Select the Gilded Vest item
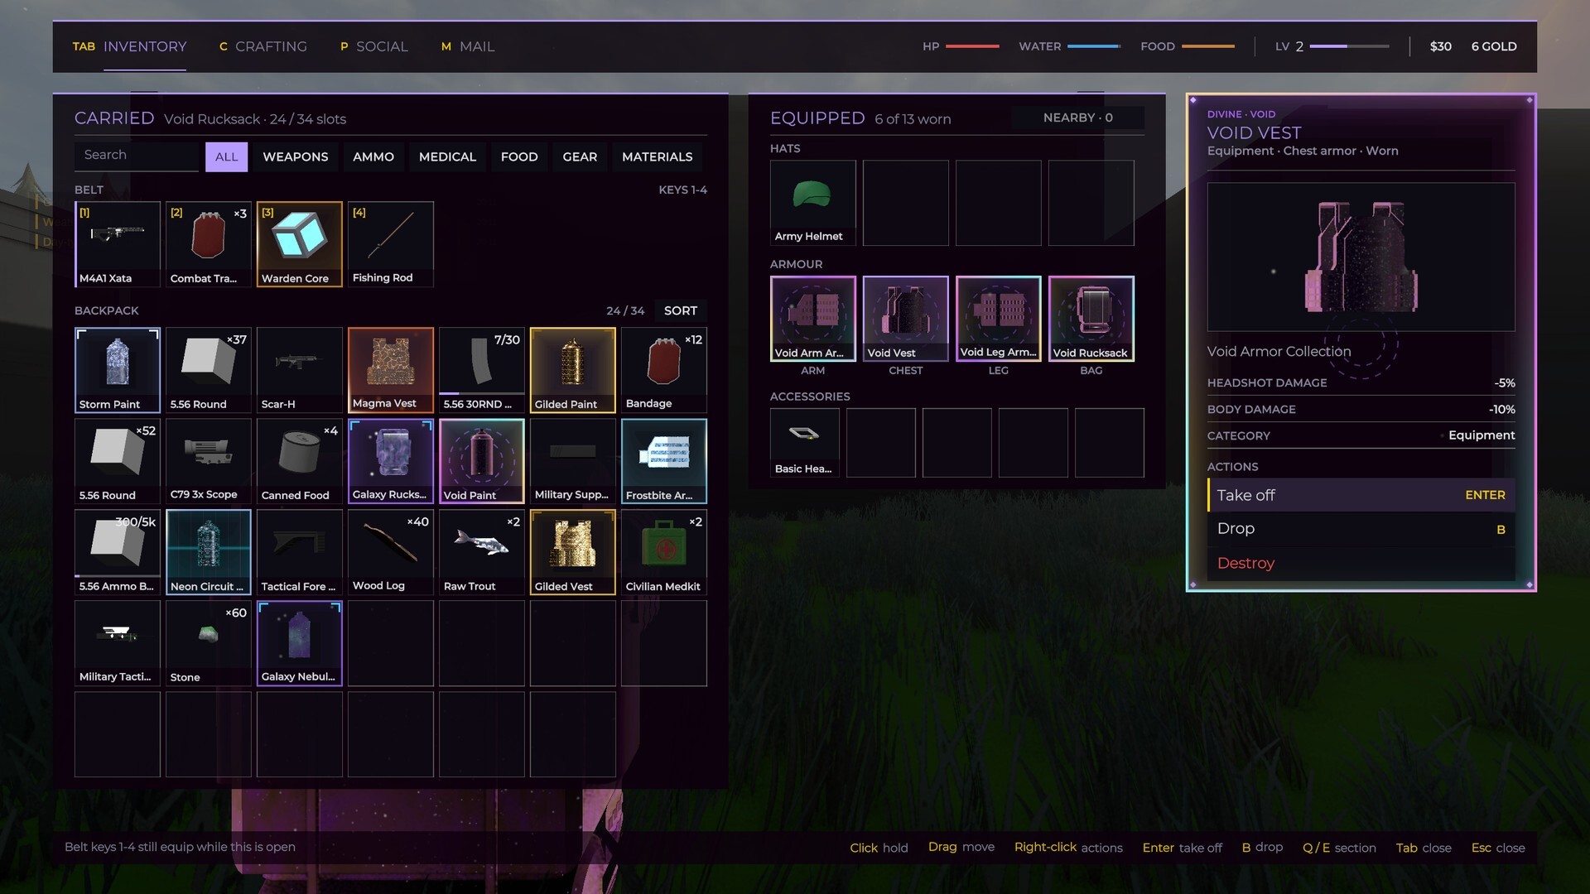Image resolution: width=1590 pixels, height=894 pixels. click(573, 552)
